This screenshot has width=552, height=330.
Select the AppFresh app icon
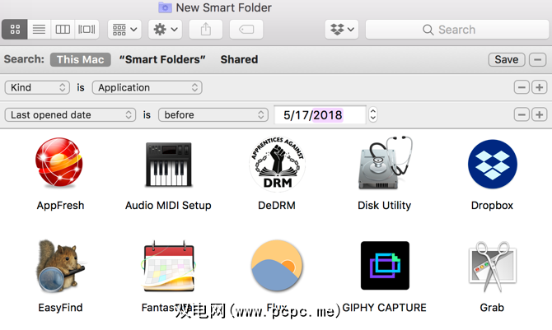pyautogui.click(x=59, y=163)
